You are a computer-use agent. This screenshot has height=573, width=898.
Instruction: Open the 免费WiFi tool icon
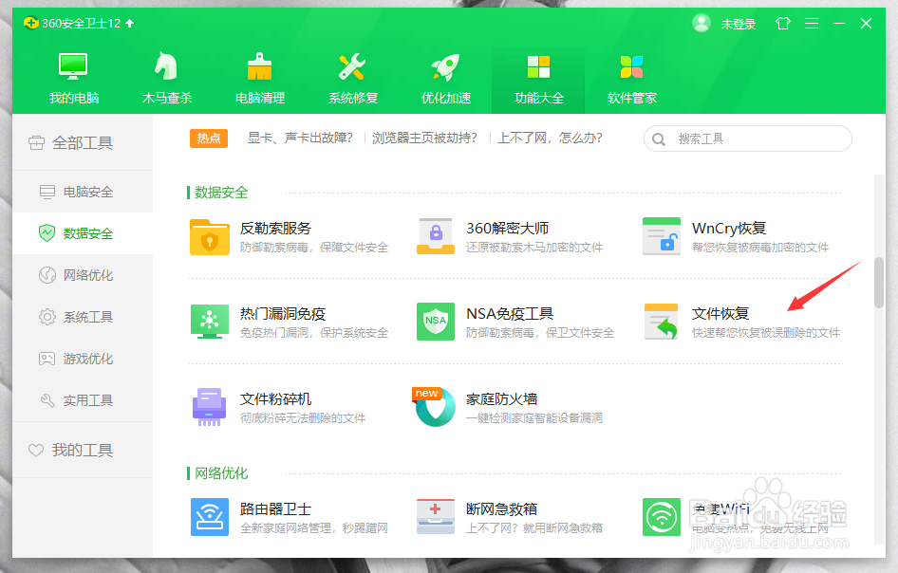click(661, 517)
